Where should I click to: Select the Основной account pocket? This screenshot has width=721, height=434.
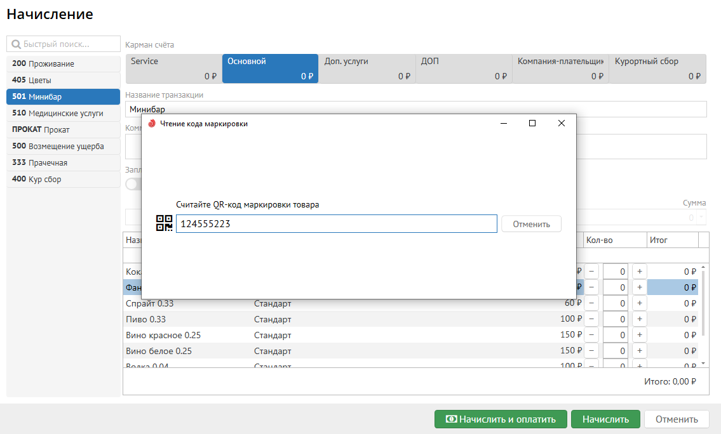pos(271,69)
